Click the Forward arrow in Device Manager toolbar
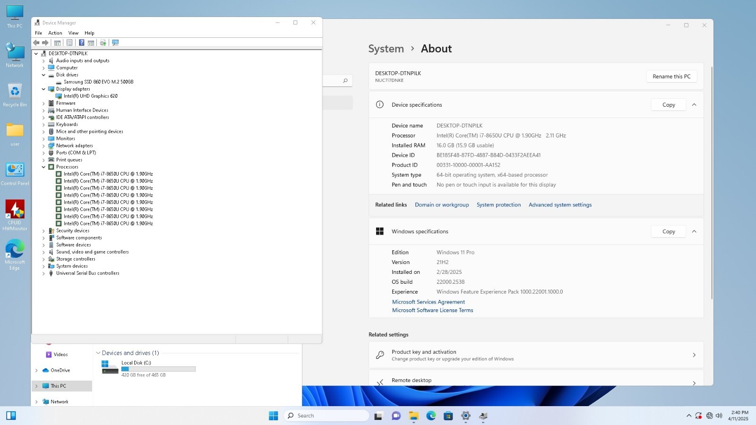Image resolution: width=756 pixels, height=425 pixels. click(x=45, y=42)
